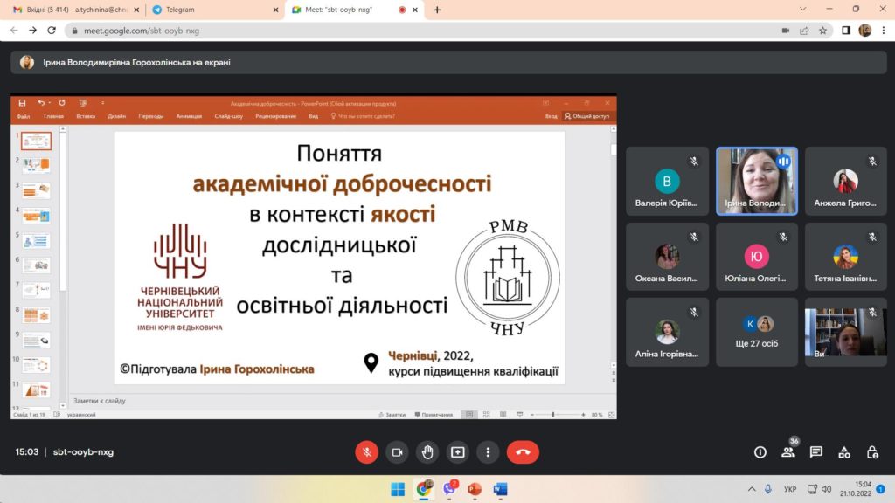Select Ірина Володи... video tile
The height and width of the screenshot is (503, 895).
[756, 181]
